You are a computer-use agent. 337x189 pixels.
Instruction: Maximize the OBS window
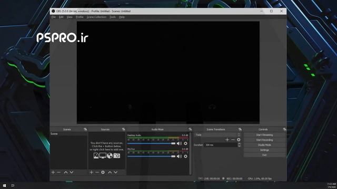pos(272,11)
